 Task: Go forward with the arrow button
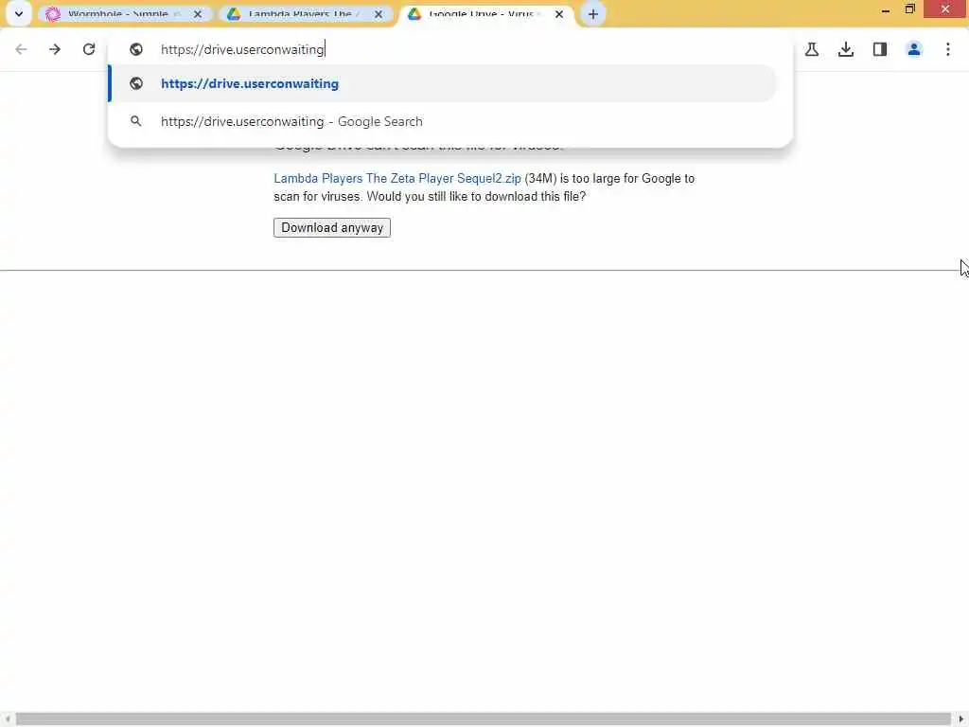coord(55,49)
